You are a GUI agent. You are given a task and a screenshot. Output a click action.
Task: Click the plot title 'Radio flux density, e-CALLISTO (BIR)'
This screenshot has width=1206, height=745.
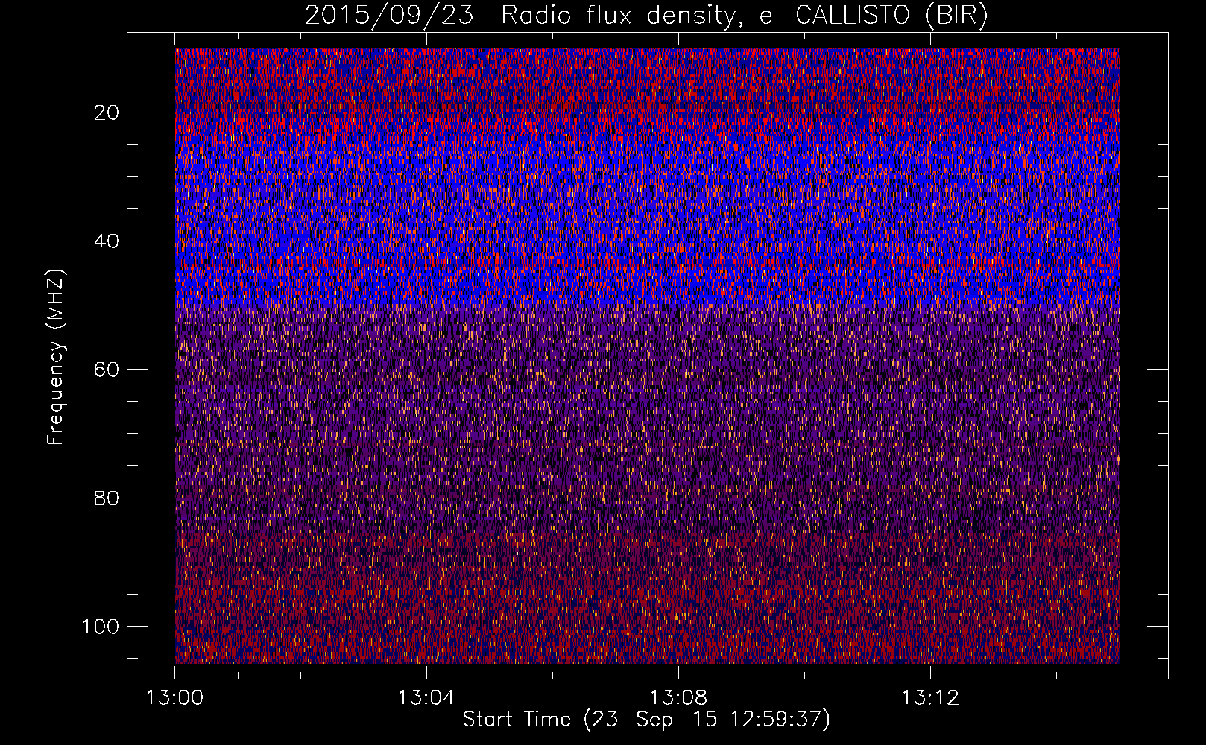744,16
